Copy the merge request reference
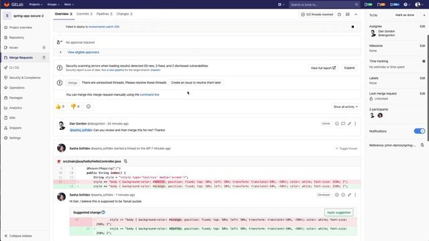Image resolution: width=429 pixels, height=241 pixels. click(x=422, y=145)
